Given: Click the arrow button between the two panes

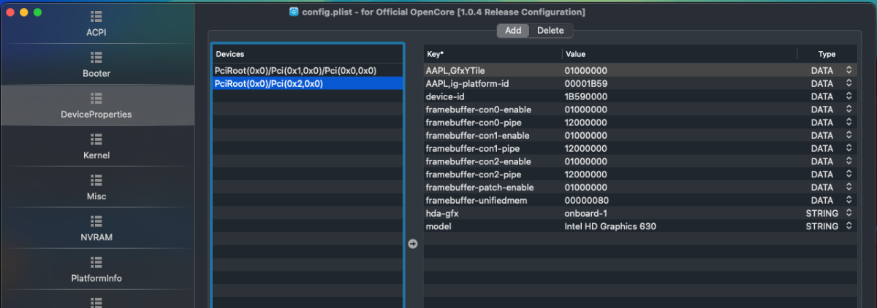Looking at the screenshot, I should [x=413, y=244].
